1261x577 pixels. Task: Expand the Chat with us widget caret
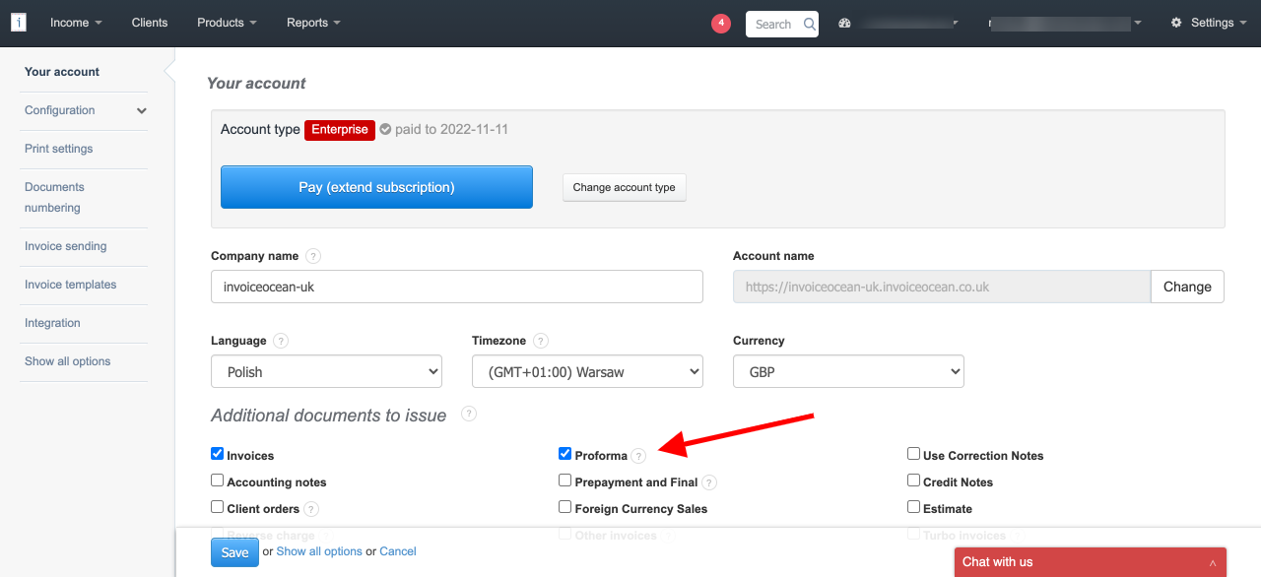click(x=1213, y=562)
